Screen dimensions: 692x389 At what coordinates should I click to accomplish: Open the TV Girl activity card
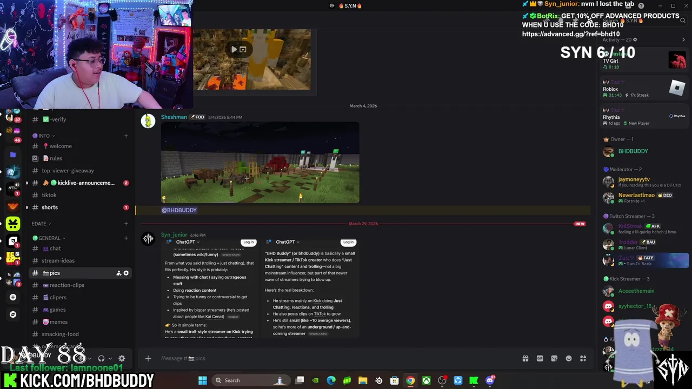coord(644,60)
